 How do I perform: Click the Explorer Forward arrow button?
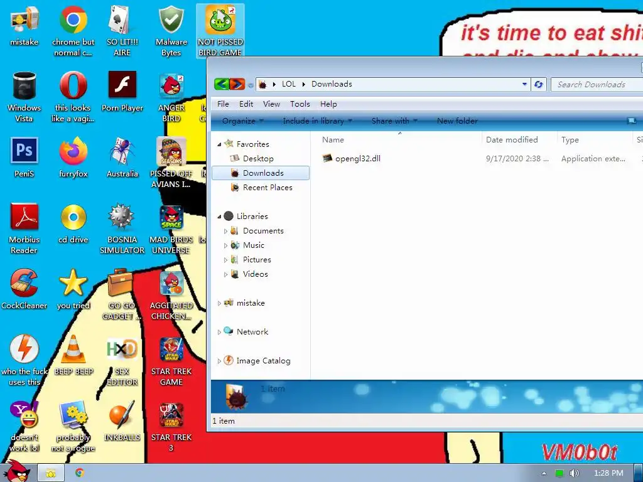pos(237,84)
